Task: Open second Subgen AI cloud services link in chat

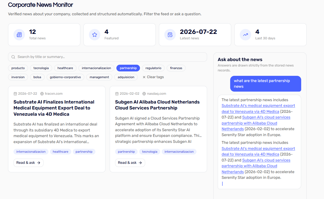Action: [x=256, y=166]
